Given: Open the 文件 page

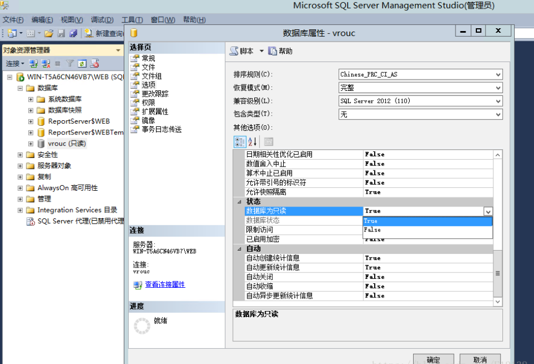Looking at the screenshot, I should pyautogui.click(x=149, y=67).
